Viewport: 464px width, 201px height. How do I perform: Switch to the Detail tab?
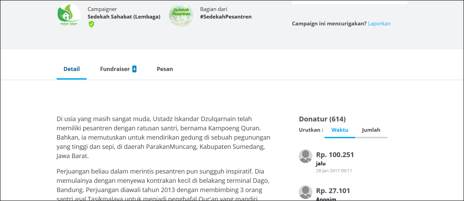71,69
